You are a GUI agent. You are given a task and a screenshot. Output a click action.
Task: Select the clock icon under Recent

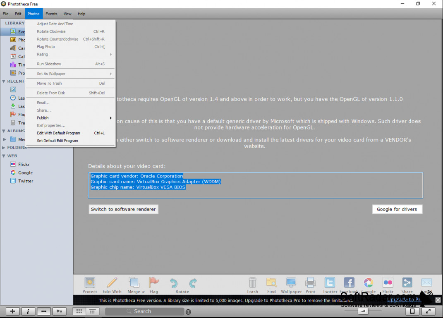(13, 98)
